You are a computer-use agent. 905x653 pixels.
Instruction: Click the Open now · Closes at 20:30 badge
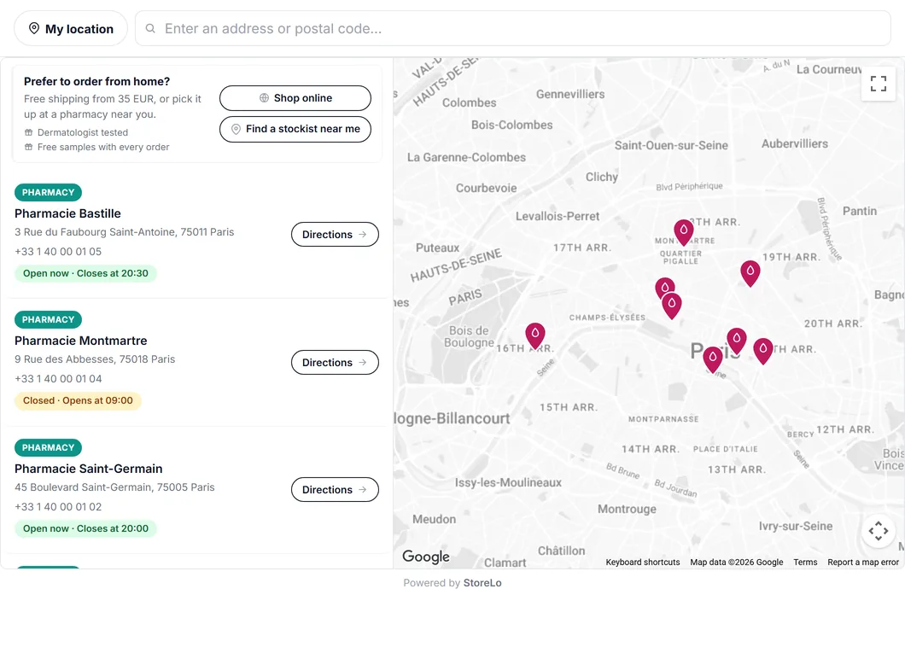85,273
